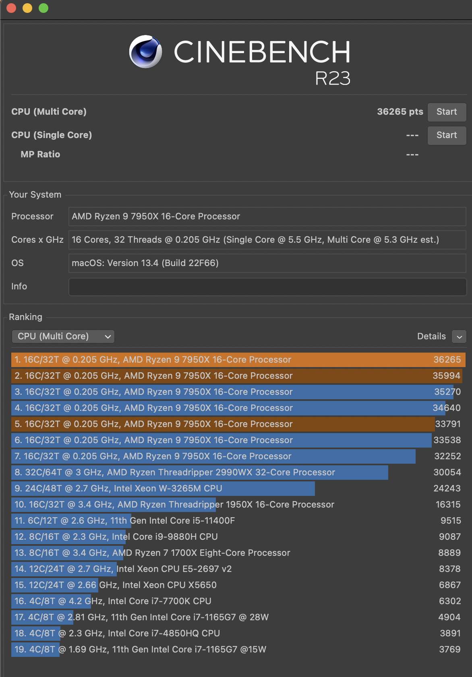Select the Intel Xeon W-3265M ranking row
The image size is (472, 677).
point(238,489)
